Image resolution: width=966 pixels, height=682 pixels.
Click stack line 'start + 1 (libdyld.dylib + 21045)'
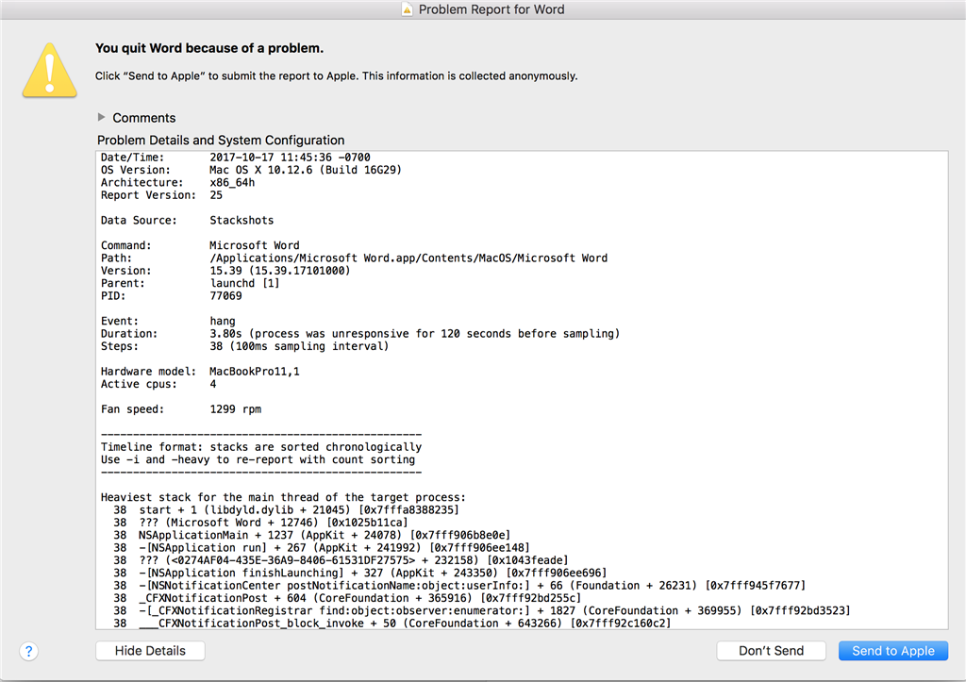point(287,510)
